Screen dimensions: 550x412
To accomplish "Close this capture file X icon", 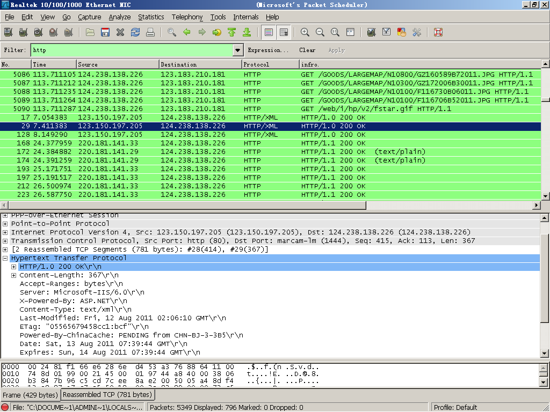I will point(120,32).
